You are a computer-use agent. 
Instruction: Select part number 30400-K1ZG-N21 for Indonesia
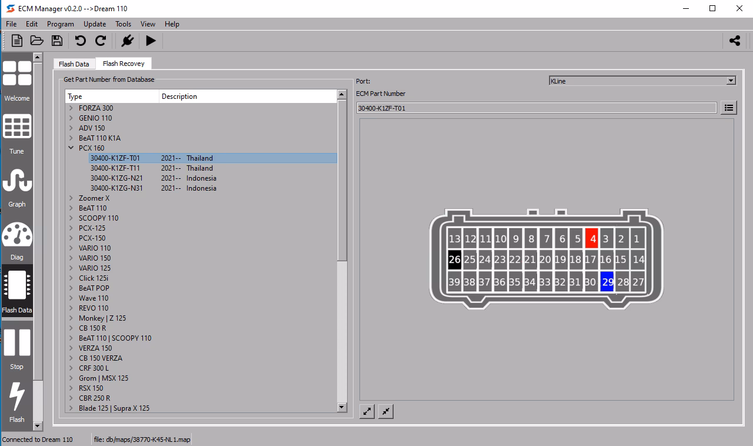[x=117, y=178]
